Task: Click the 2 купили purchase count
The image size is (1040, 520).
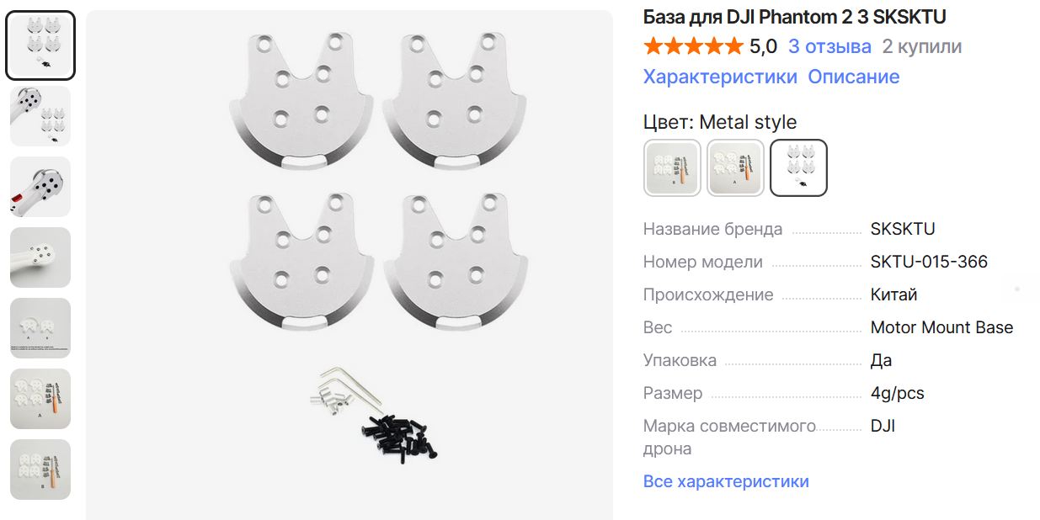Action: [x=922, y=46]
